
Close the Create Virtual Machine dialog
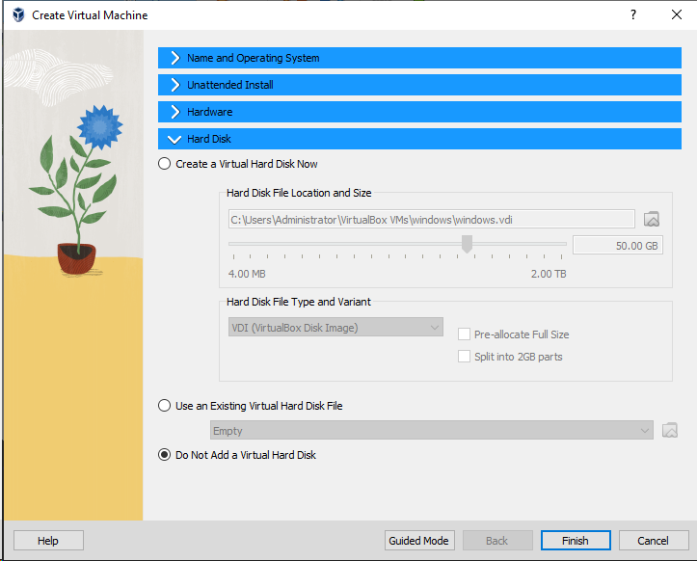(676, 15)
